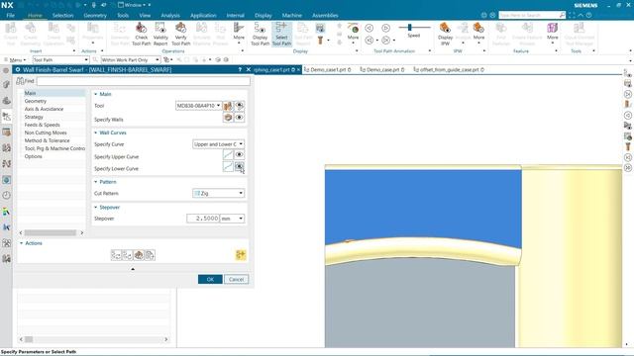Open the File menu

pos(11,16)
